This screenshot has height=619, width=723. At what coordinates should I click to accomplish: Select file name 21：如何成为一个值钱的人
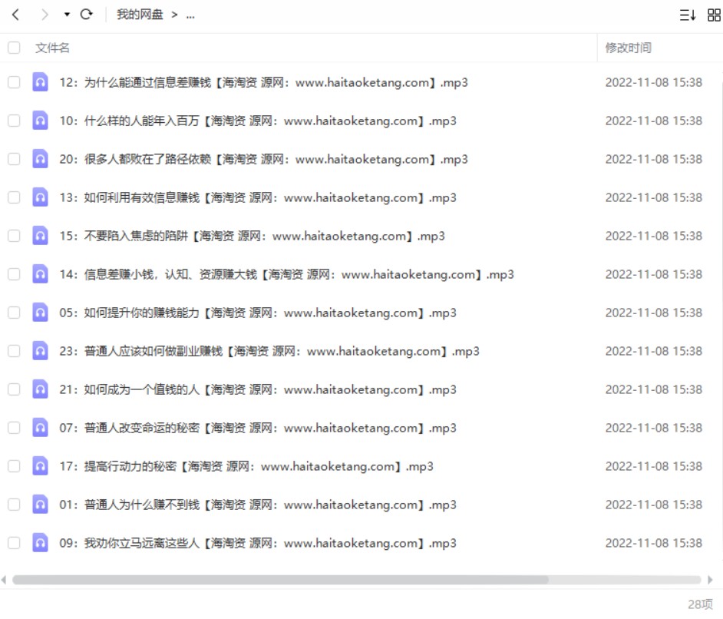[258, 390]
